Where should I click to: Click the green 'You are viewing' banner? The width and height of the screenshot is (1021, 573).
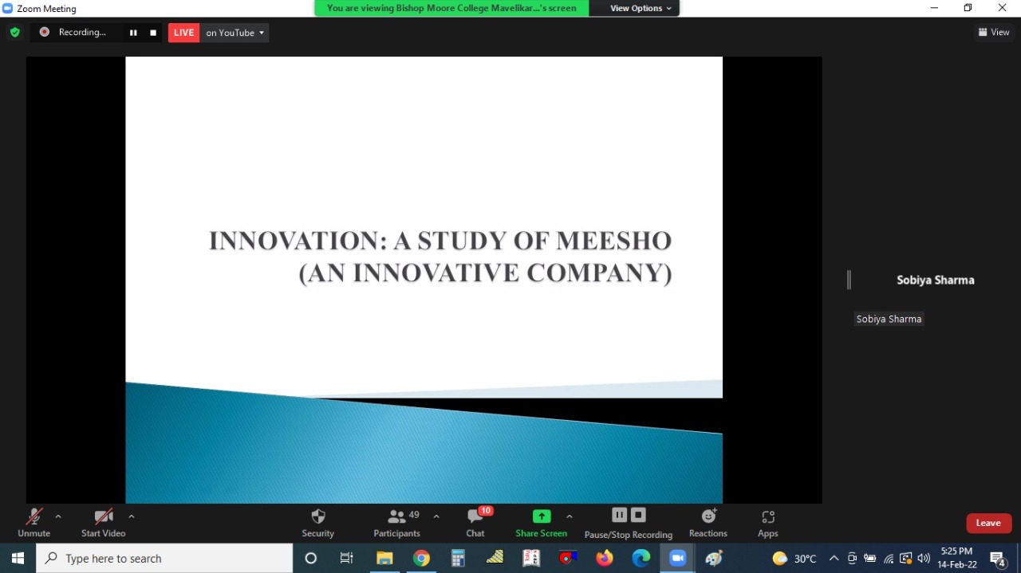(451, 8)
